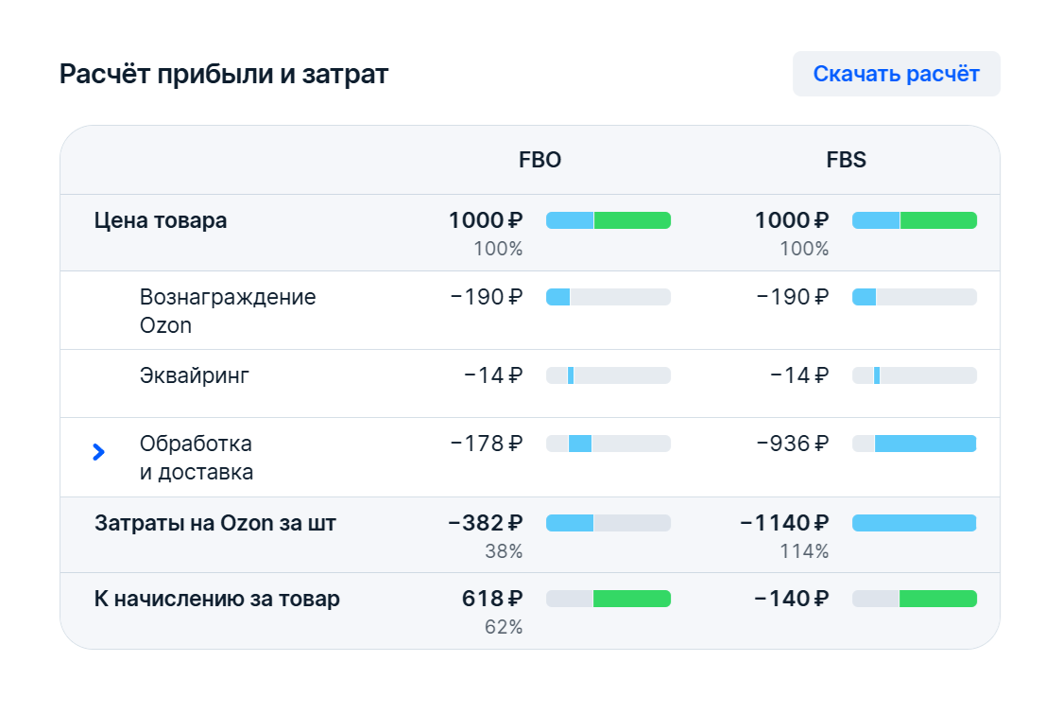Viewport: 1062px width, 714px height.
Task: Click the FBO Цена товара progress bar
Action: [608, 220]
